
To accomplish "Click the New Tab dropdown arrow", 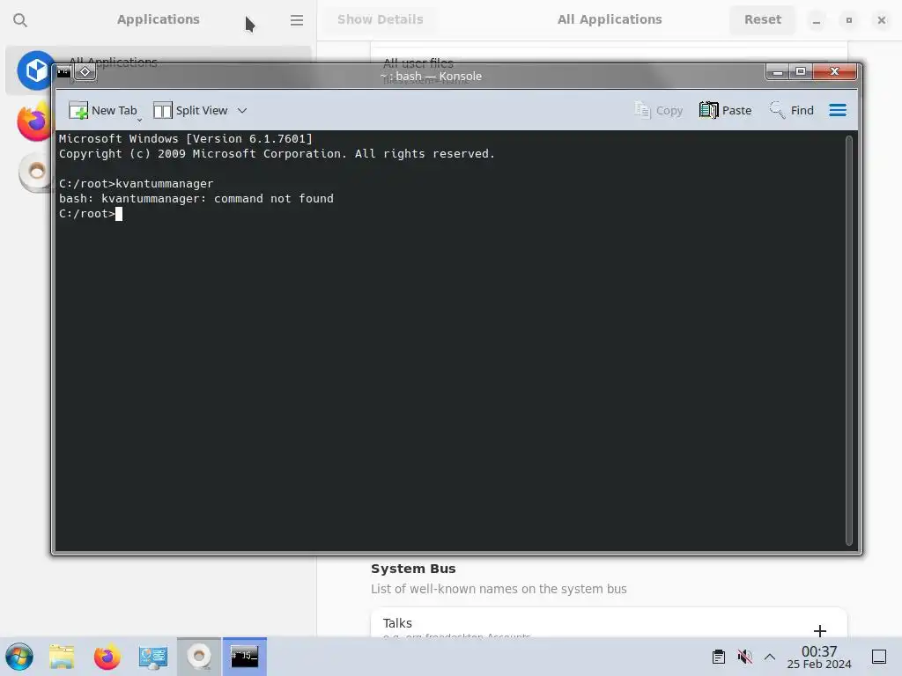I will pyautogui.click(x=139, y=119).
